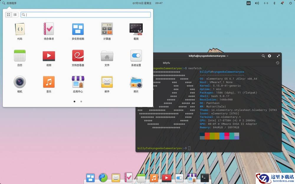Go to first launcher page dot
The height and width of the screenshot is (184, 295).
(75, 101)
